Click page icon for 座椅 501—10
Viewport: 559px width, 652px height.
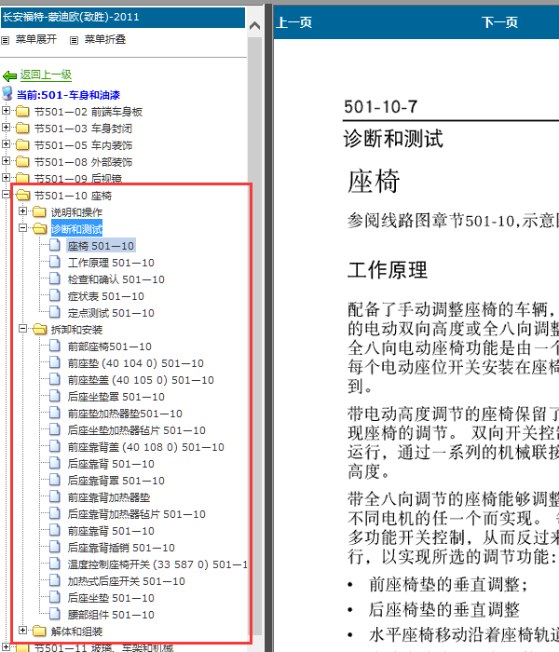pos(55,245)
